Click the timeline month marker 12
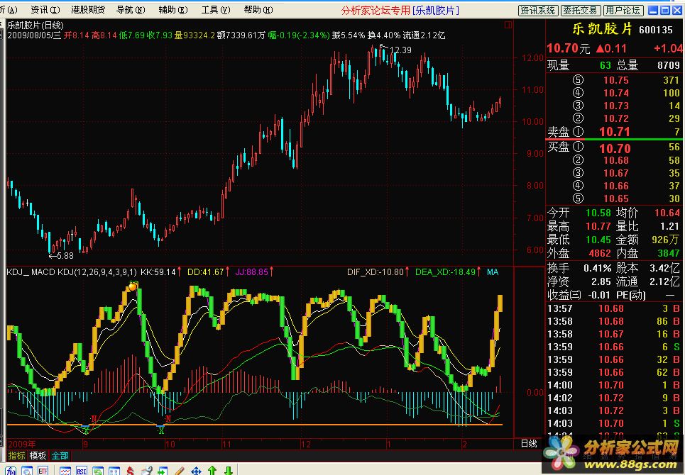The width and height of the screenshot is (685, 475). pos(306,444)
